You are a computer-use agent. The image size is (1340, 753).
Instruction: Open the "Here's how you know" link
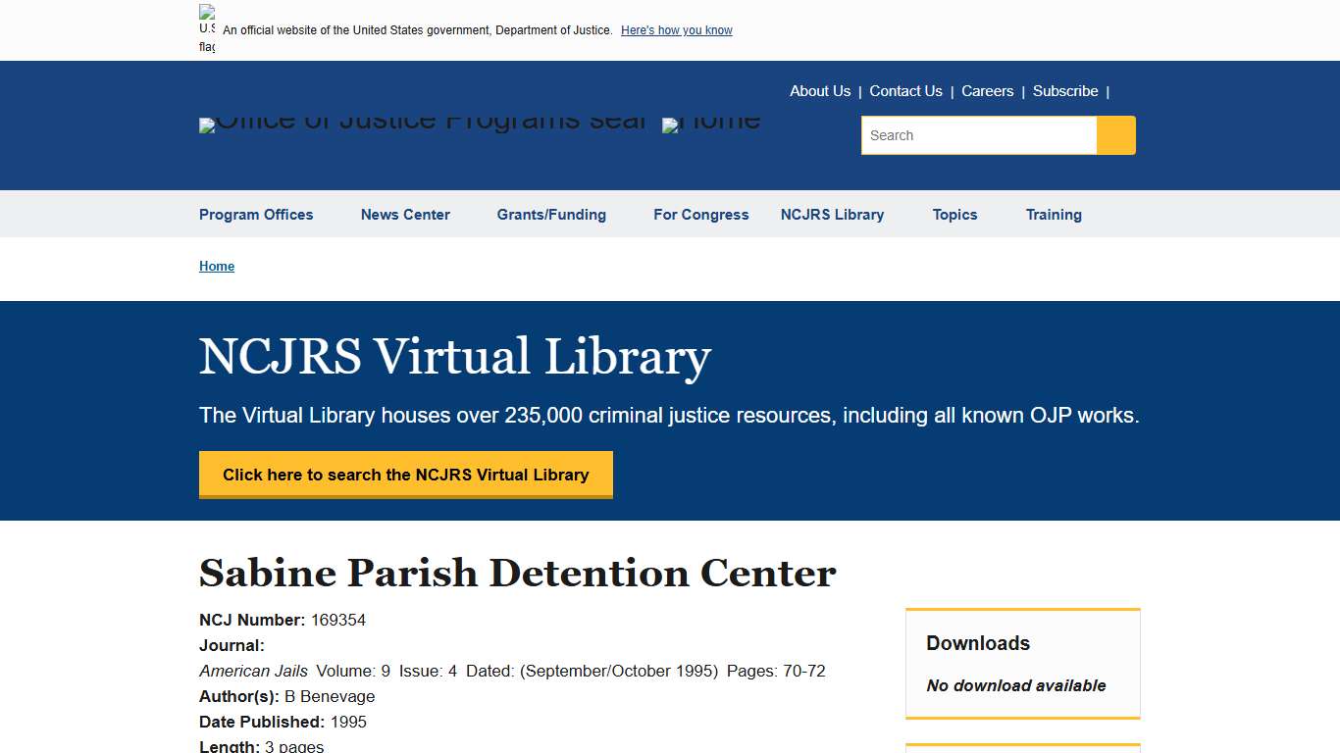[676, 30]
